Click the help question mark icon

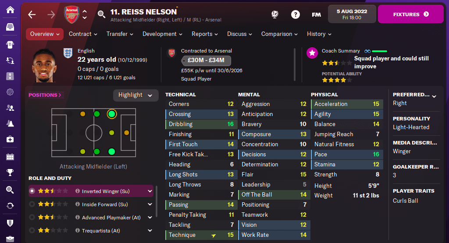click(x=296, y=14)
